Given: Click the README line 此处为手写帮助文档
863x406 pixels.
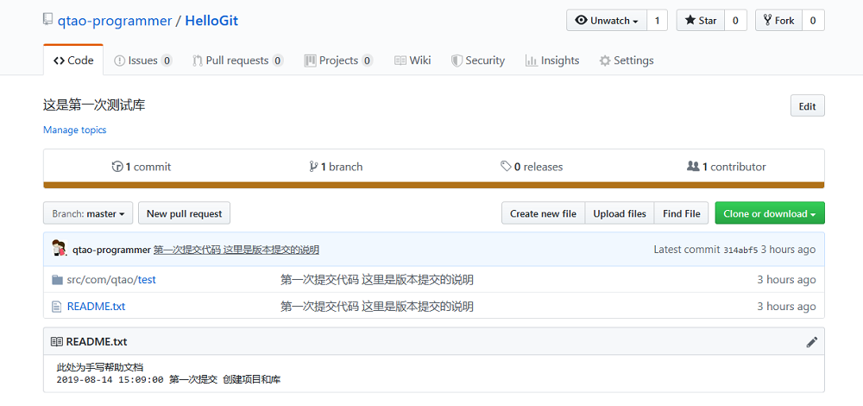Looking at the screenshot, I should click(x=100, y=367).
